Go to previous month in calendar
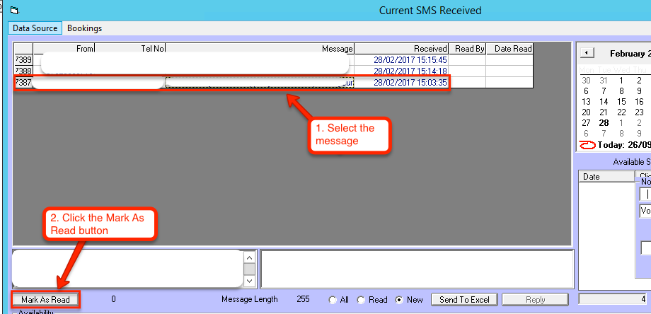Viewport: 651px width, 314px height. 587,53
